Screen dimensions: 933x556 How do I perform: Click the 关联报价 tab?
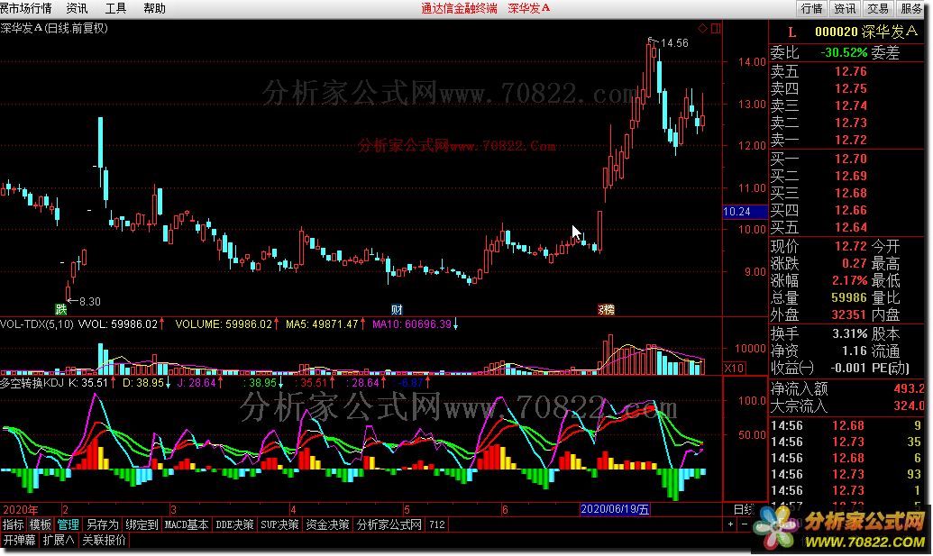[105, 540]
